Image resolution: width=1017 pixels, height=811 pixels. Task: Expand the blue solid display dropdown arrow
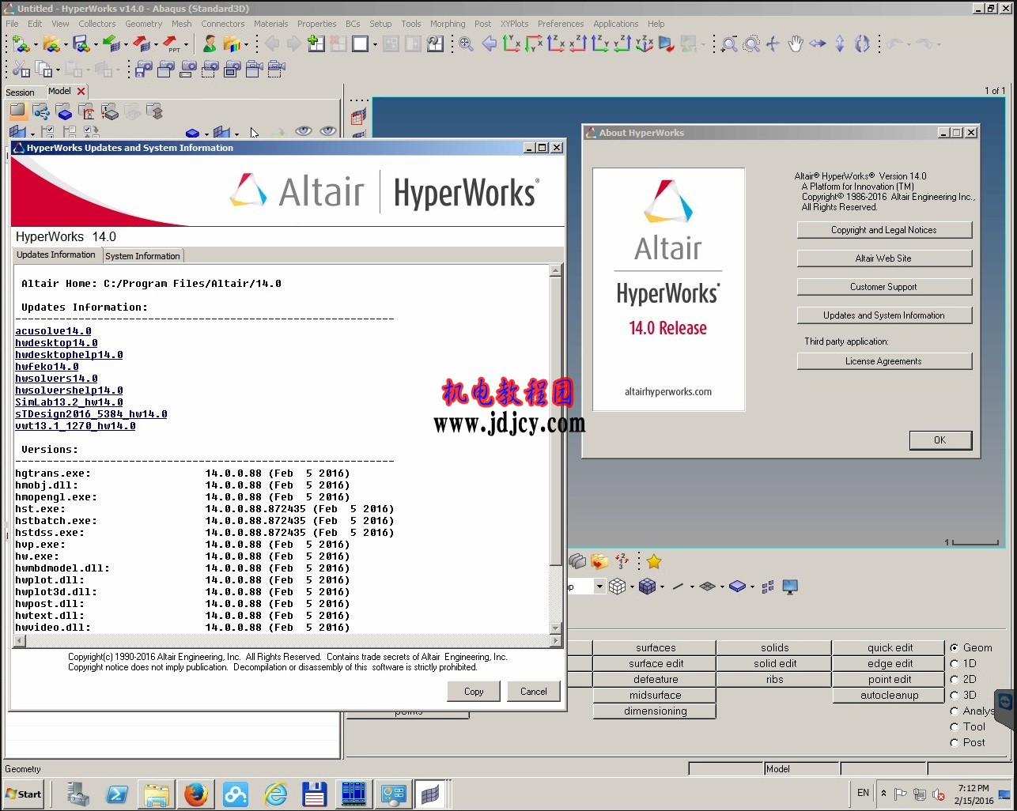[x=752, y=587]
